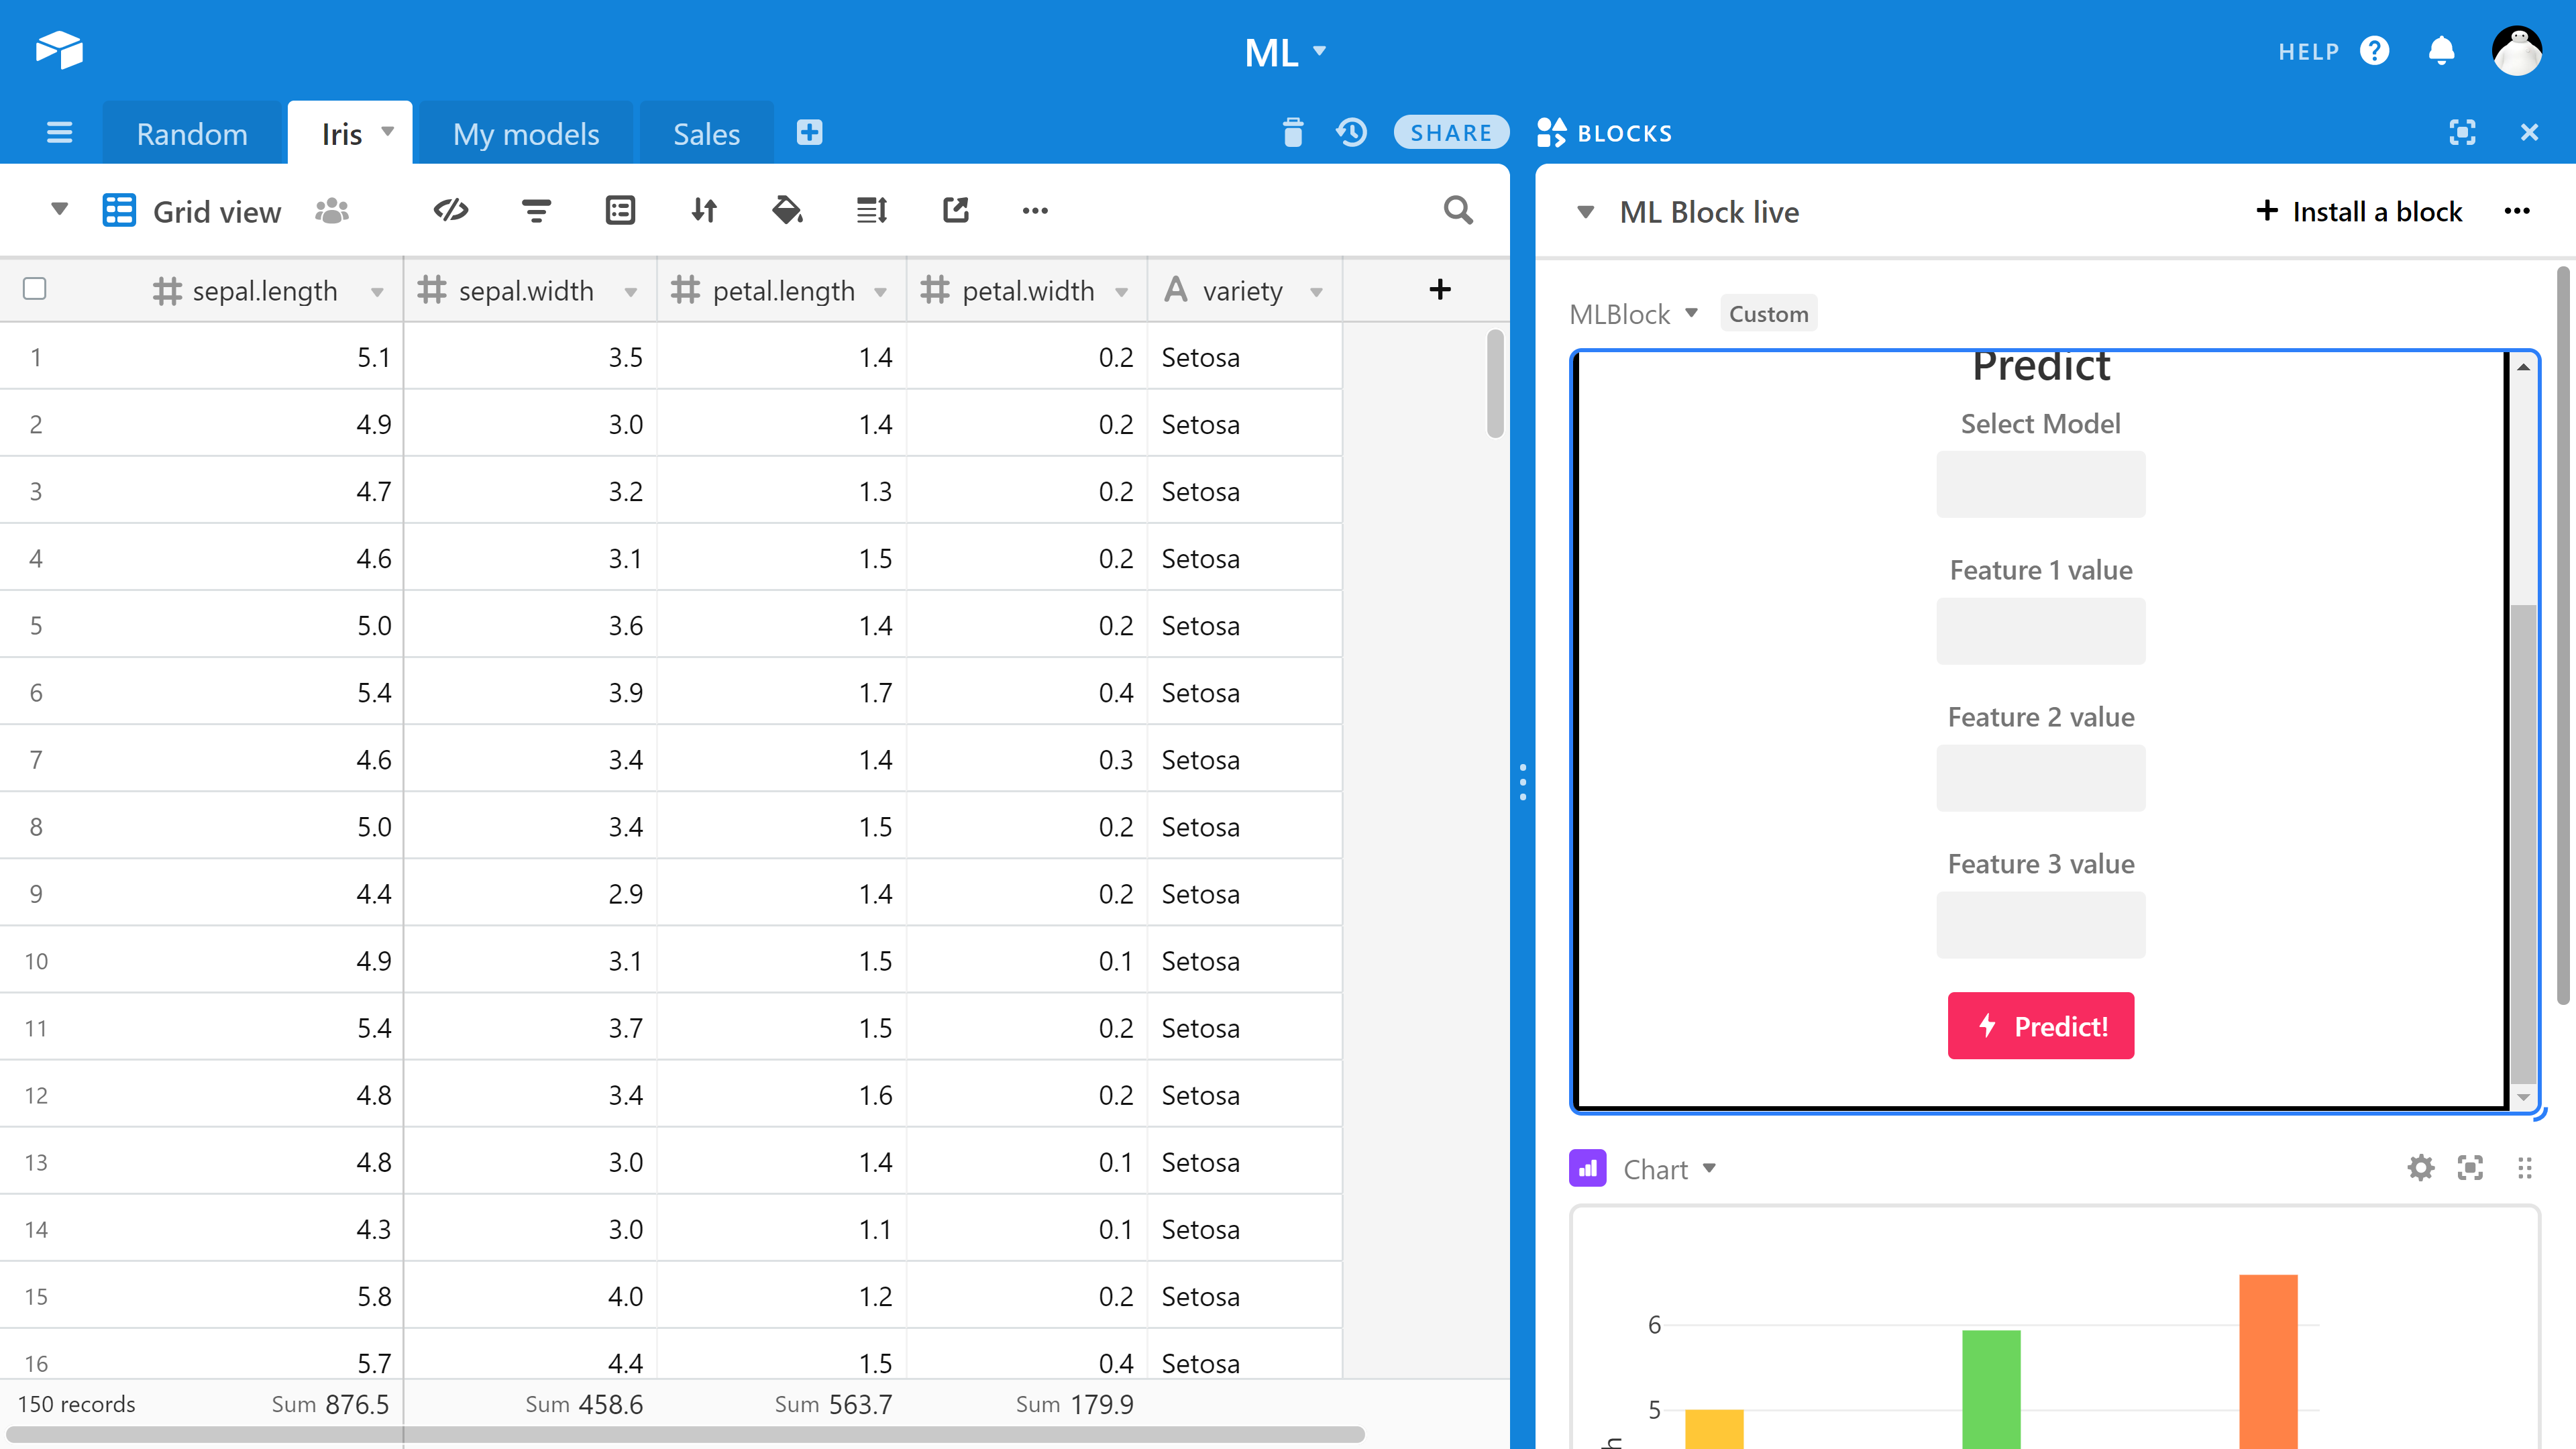Viewport: 2576px width, 1449px height.
Task: Open the row height icon
Action: coord(871,210)
